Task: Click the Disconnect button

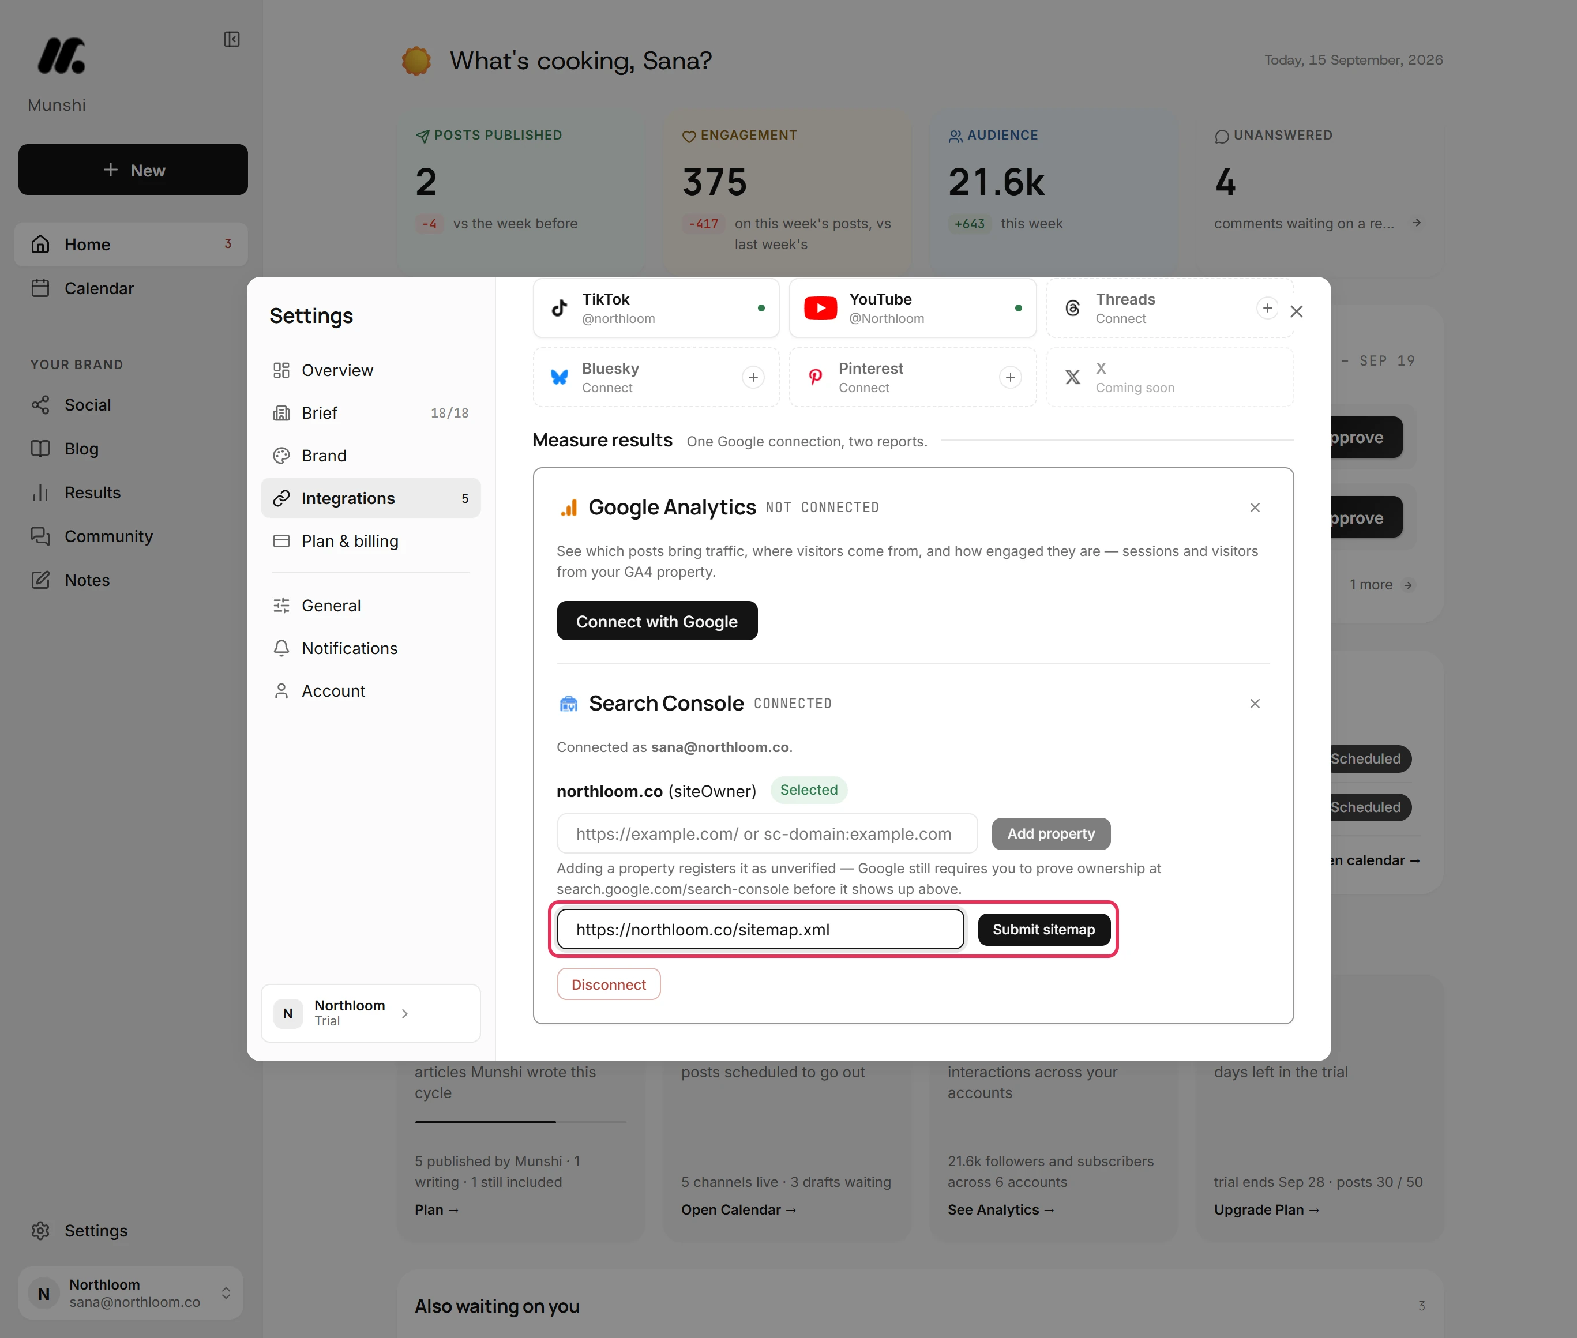Action: [609, 984]
